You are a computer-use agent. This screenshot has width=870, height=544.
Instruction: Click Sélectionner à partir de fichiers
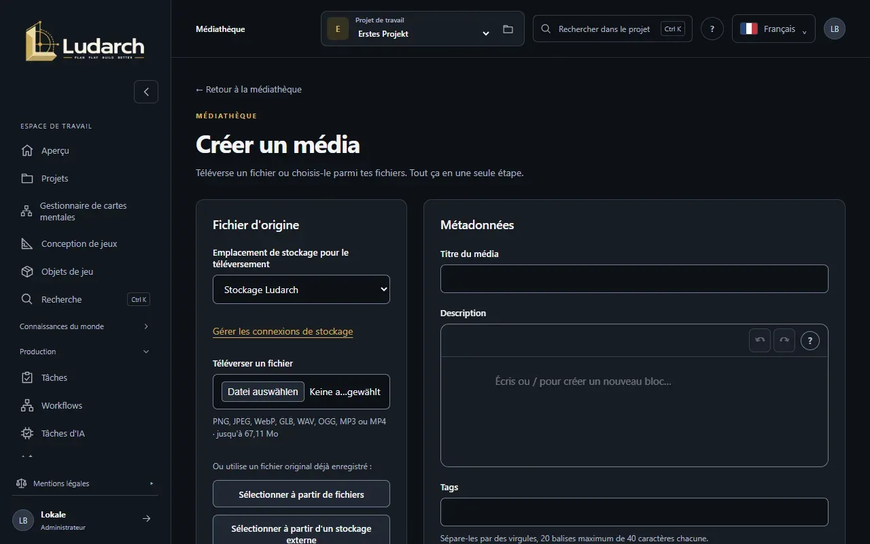coord(301,494)
